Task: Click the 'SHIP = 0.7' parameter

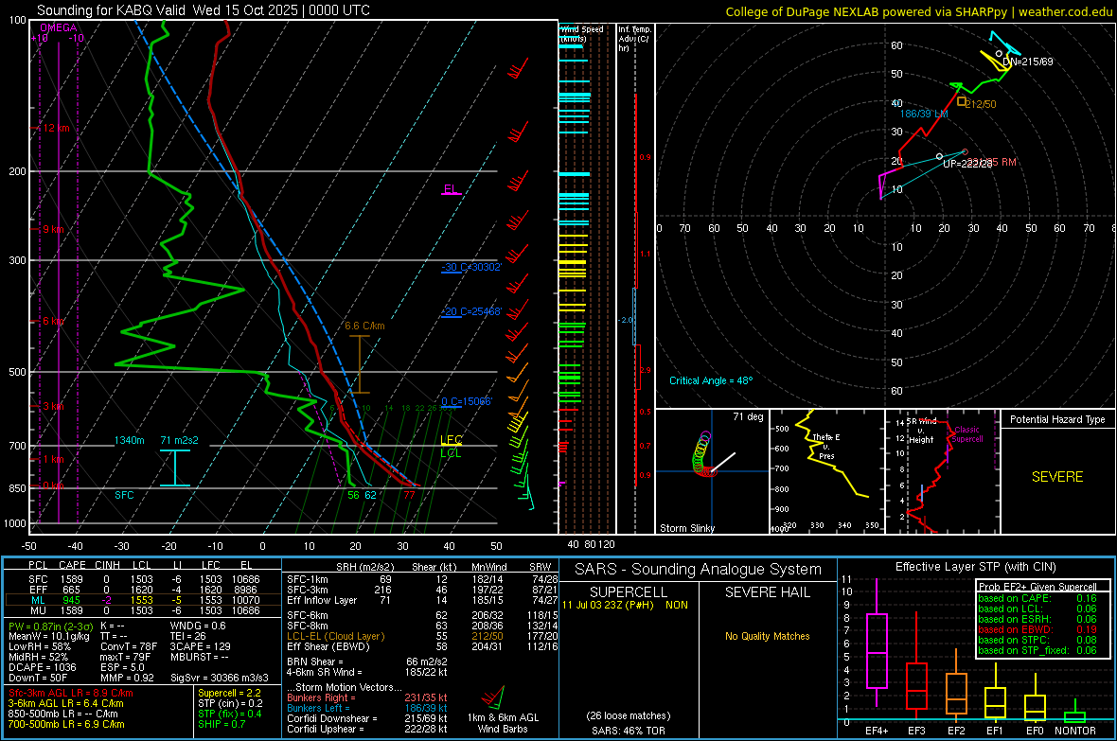Action: (222, 724)
